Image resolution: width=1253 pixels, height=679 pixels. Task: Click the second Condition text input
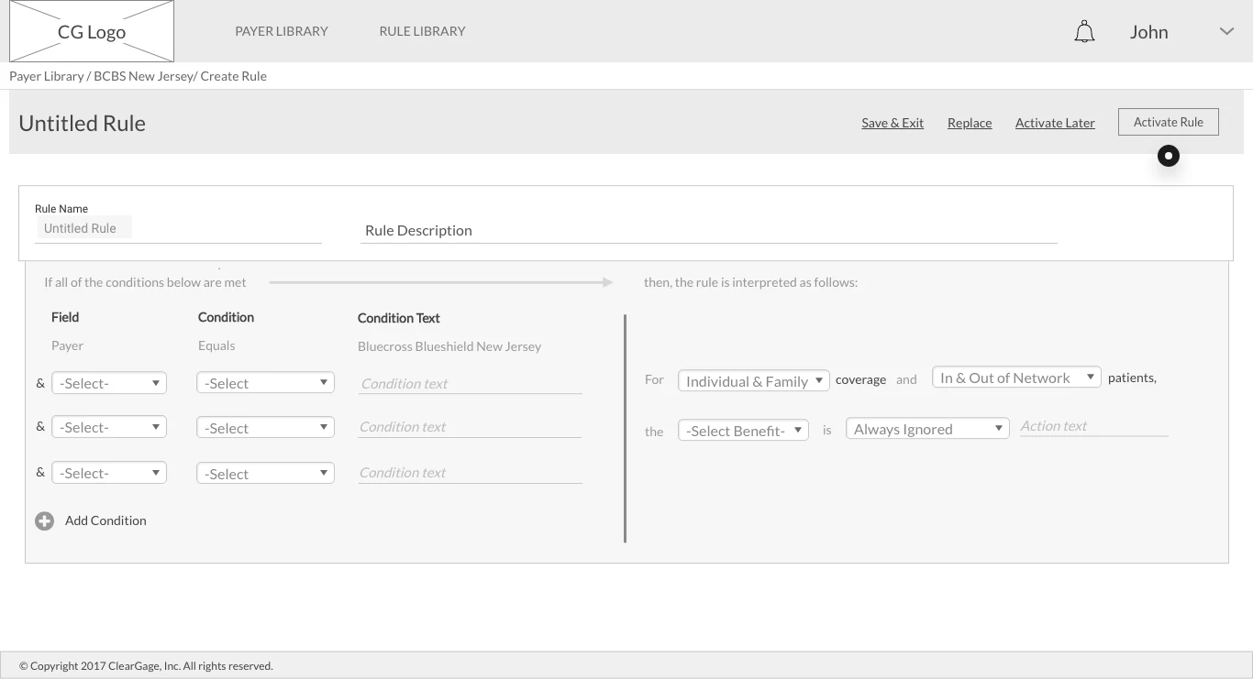(x=471, y=427)
